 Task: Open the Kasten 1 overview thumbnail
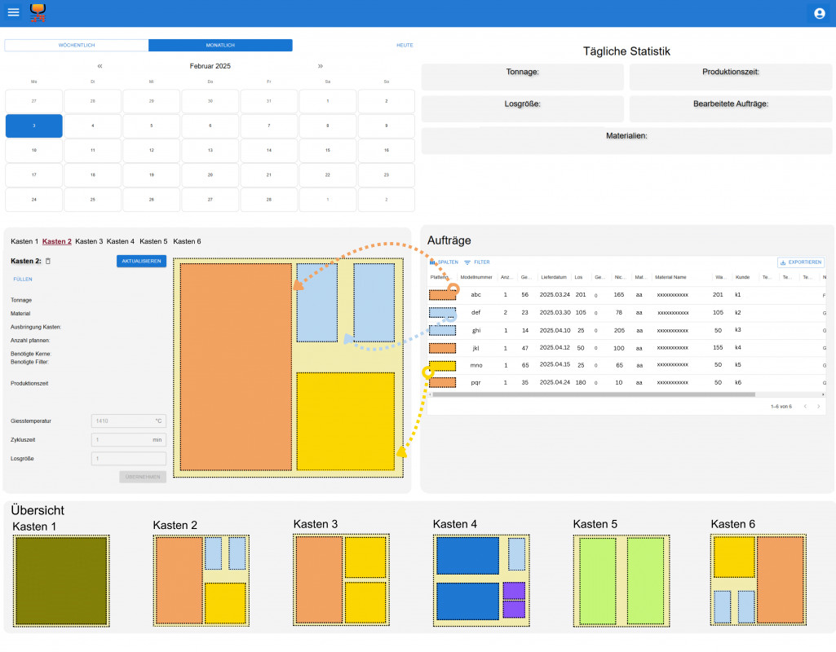[x=61, y=580]
